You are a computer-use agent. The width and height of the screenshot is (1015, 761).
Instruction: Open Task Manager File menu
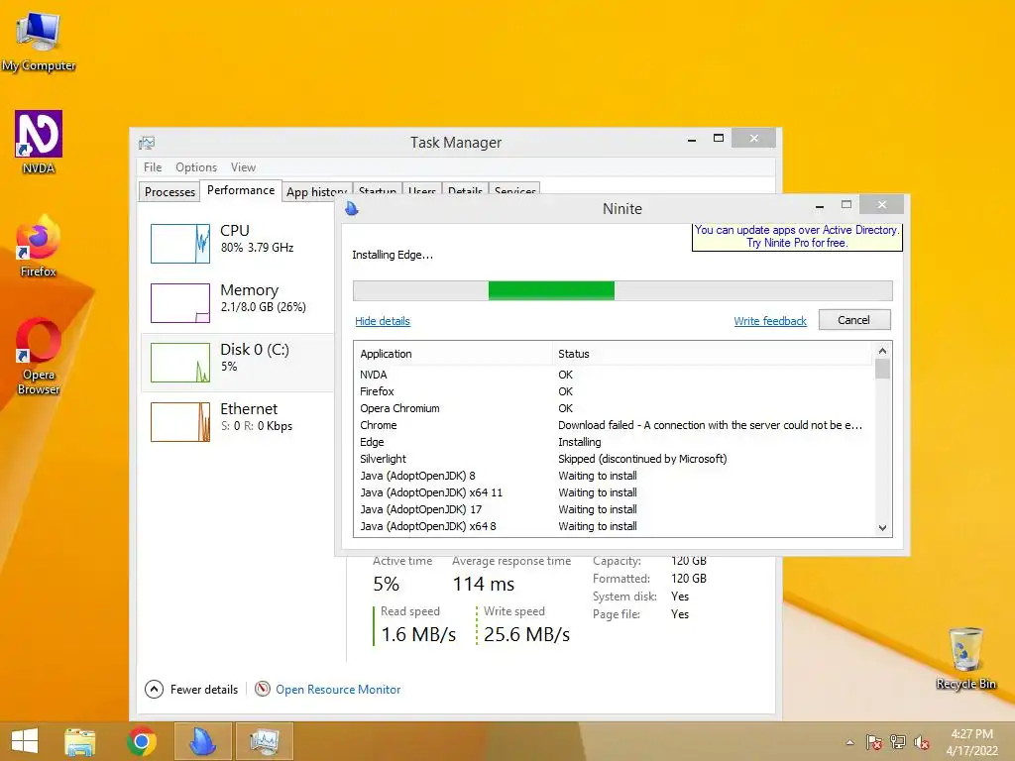pos(153,166)
